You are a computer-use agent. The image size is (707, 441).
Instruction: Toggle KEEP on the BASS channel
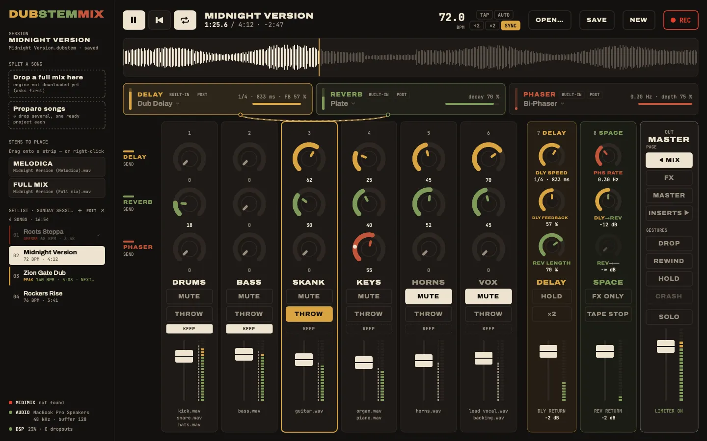pos(249,329)
